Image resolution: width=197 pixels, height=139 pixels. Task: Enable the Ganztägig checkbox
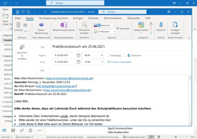[x=109, y=55]
